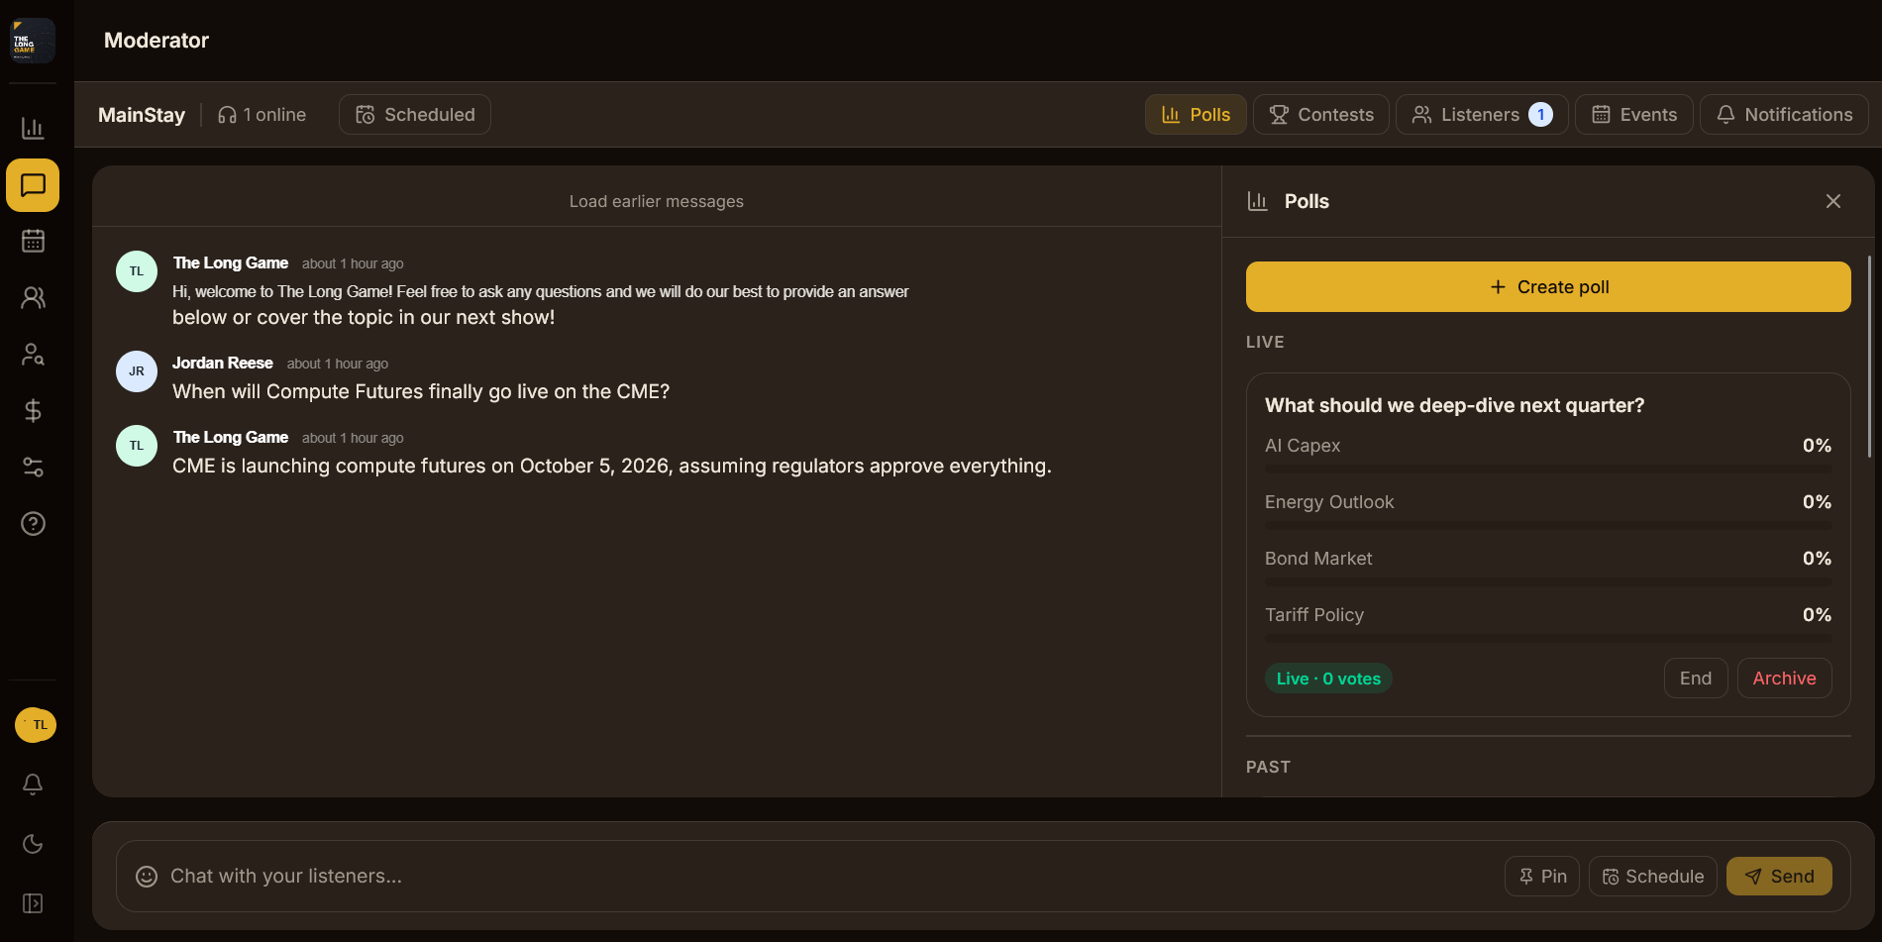The image size is (1882, 942).
Task: Open the Events tab
Action: [x=1634, y=115]
